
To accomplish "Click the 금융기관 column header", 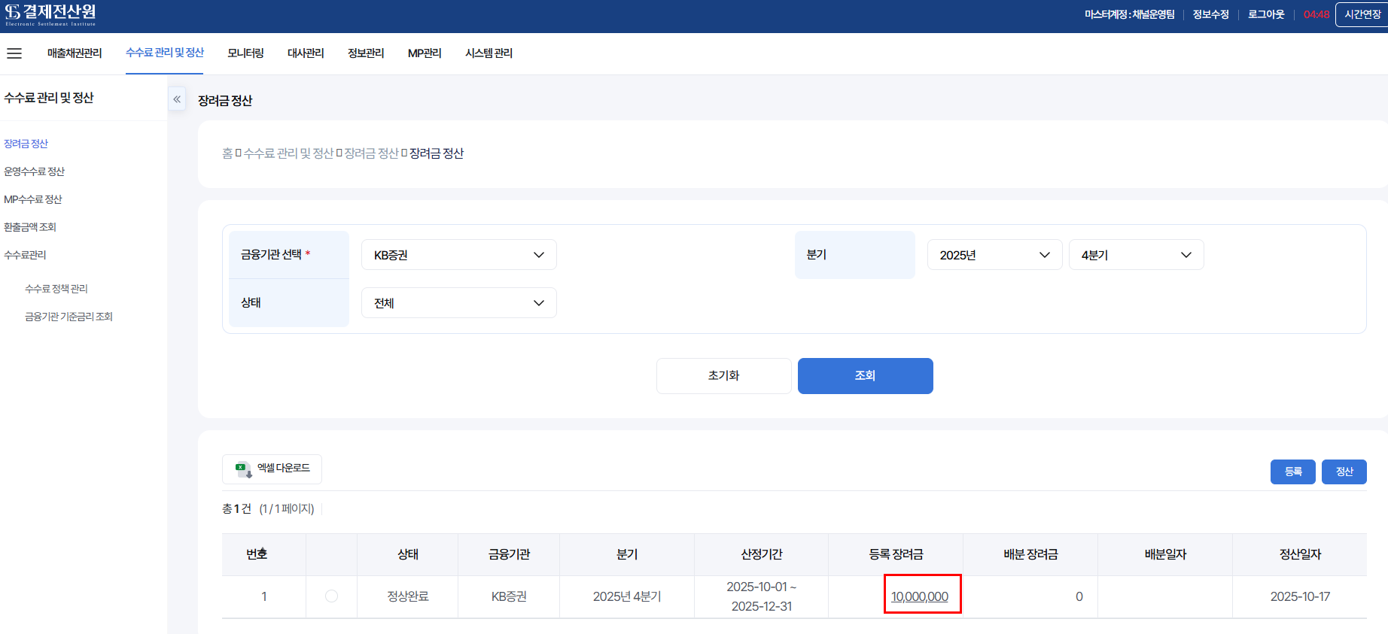I will [509, 554].
